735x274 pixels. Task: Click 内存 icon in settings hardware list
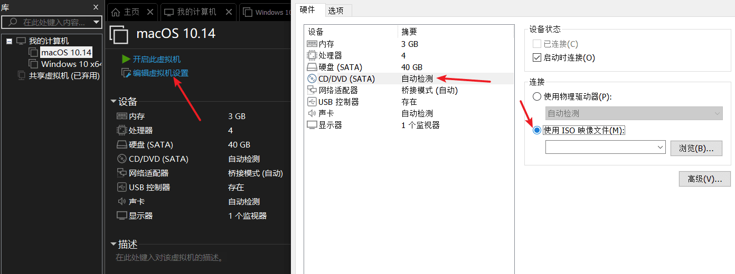click(312, 44)
